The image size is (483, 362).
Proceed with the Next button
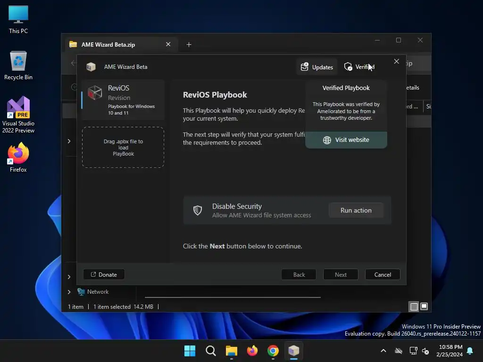coord(341,274)
